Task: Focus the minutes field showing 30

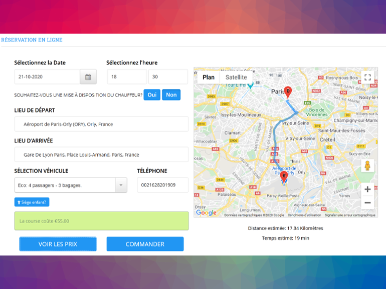Action: 168,77
